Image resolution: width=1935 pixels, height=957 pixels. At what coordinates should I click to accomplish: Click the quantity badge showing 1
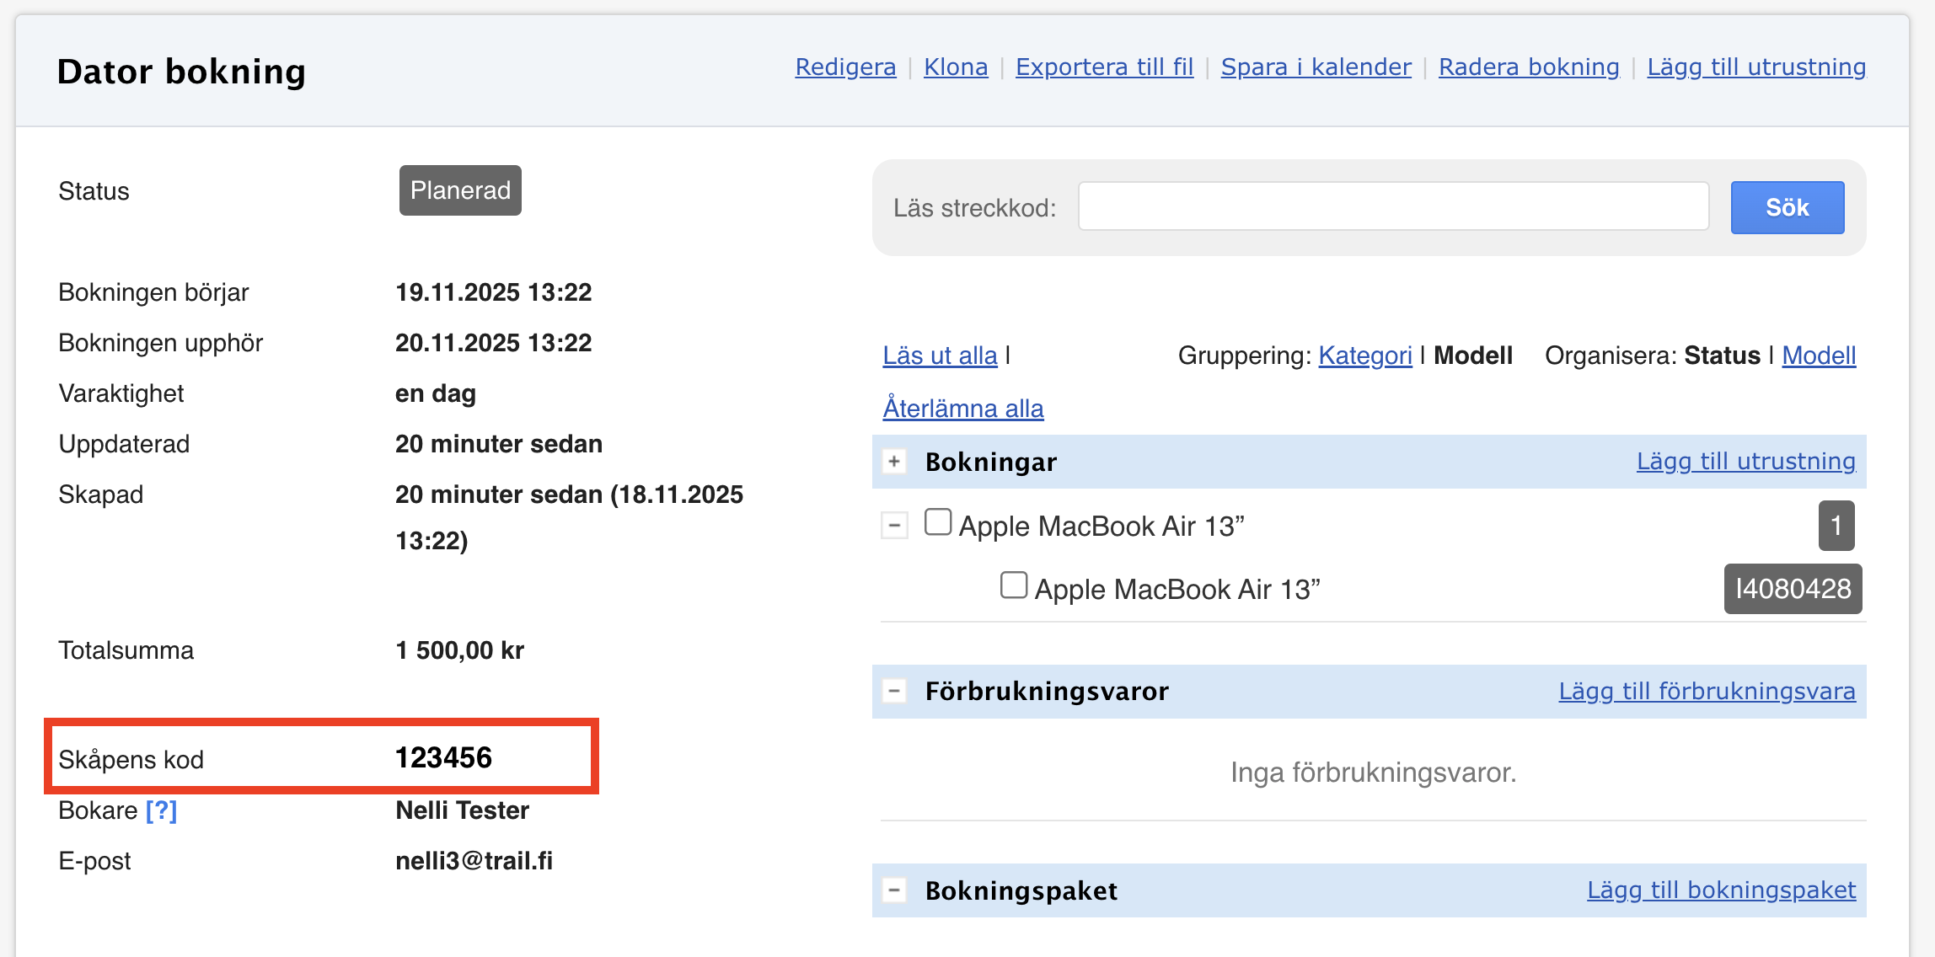[x=1836, y=526]
